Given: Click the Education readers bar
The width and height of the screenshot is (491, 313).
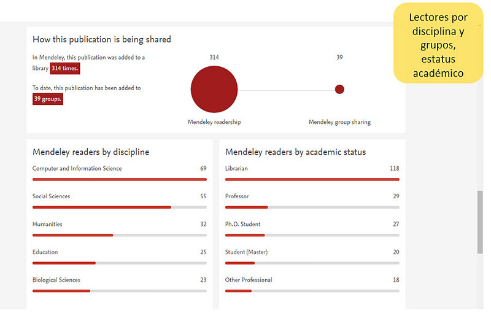Looking at the screenshot, I should tap(119, 263).
